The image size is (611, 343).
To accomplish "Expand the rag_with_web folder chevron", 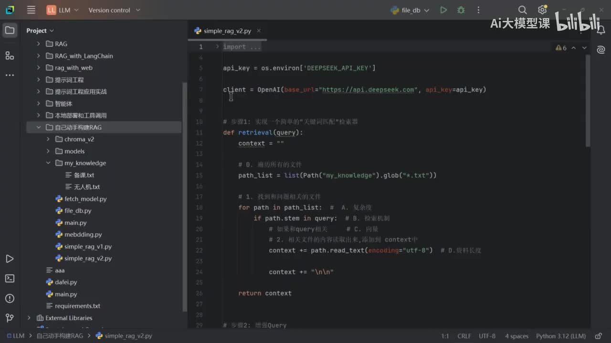I will pyautogui.click(x=39, y=68).
